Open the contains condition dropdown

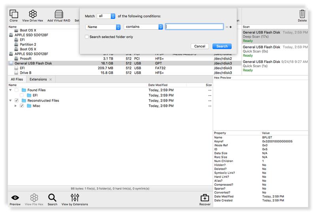click(143, 27)
